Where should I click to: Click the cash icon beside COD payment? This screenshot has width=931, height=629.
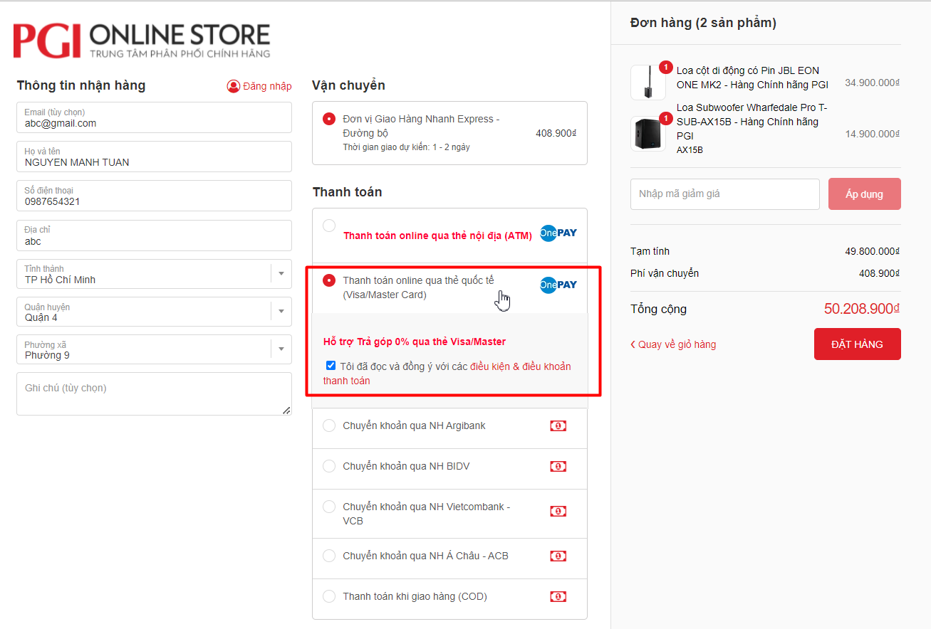[558, 596]
